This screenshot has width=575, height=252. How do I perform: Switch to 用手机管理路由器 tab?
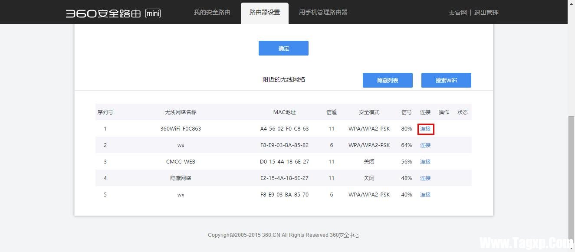323,12
